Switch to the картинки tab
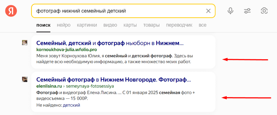 pos(87,25)
